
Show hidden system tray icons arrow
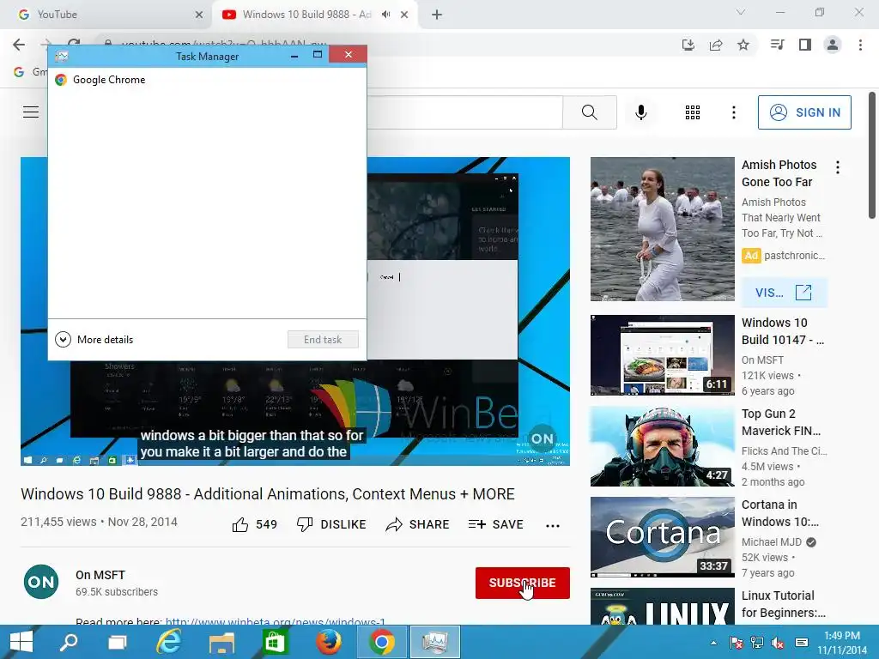713,643
